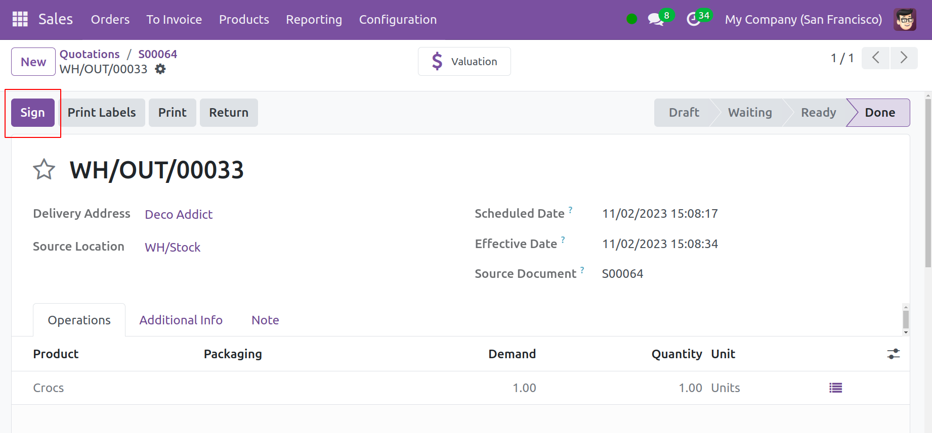Open column settings adjust icon
Screen dimensions: 932x433
coord(893,354)
